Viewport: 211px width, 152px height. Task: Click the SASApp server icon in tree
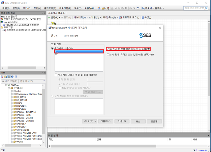point(9,85)
